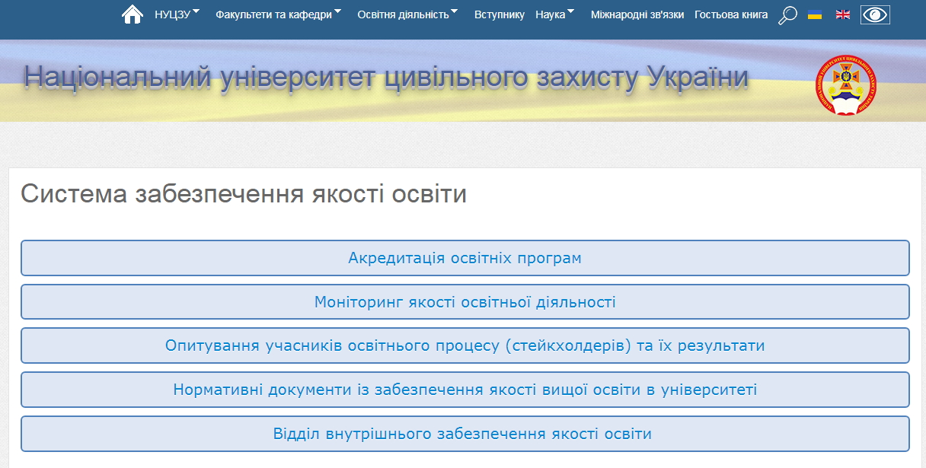Click the university name banner title
This screenshot has height=468, width=926.
[x=385, y=78]
